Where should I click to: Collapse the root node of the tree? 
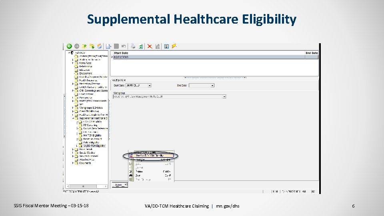click(x=69, y=53)
